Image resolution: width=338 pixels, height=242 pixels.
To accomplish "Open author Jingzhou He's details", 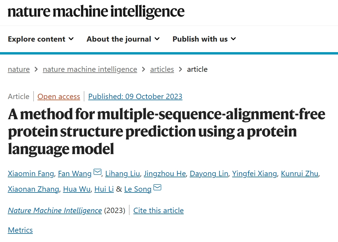I will point(165,174).
